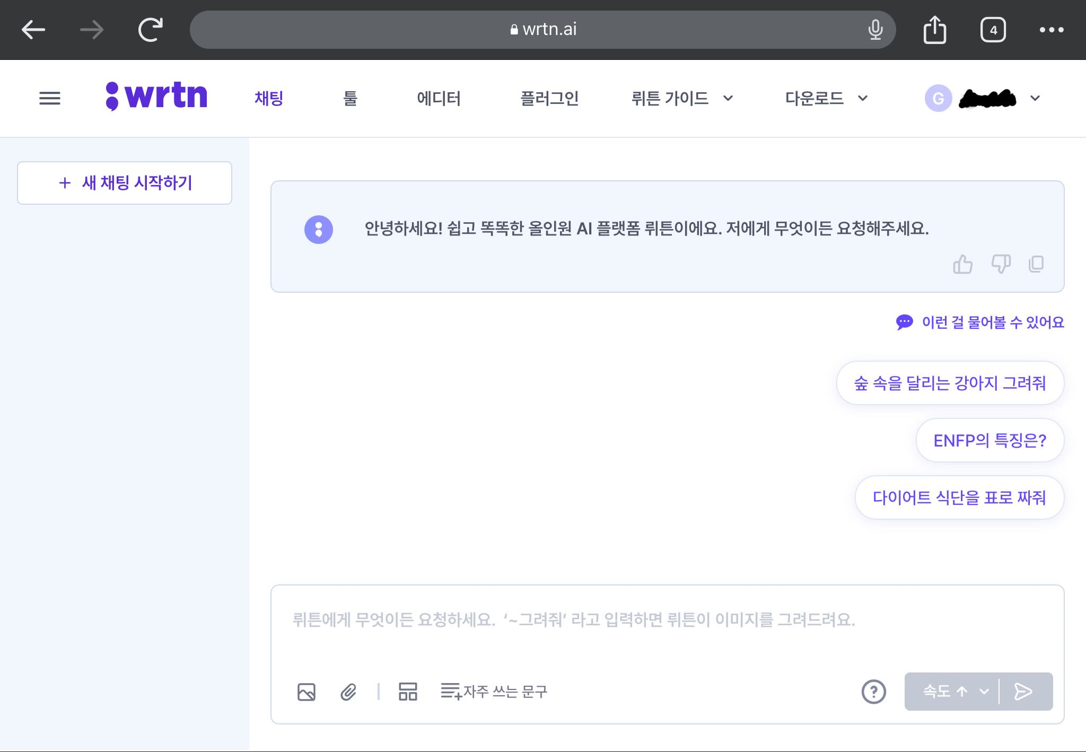Screen dimensions: 1086x752
Task: Open the account profile dropdown
Action: pyautogui.click(x=1032, y=98)
